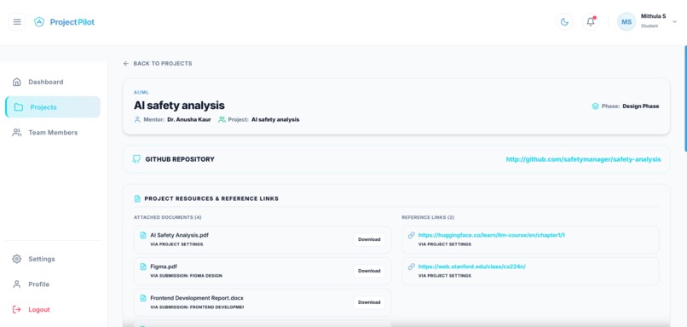
Task: Open the huggingface llm-course reference link
Action: point(491,235)
